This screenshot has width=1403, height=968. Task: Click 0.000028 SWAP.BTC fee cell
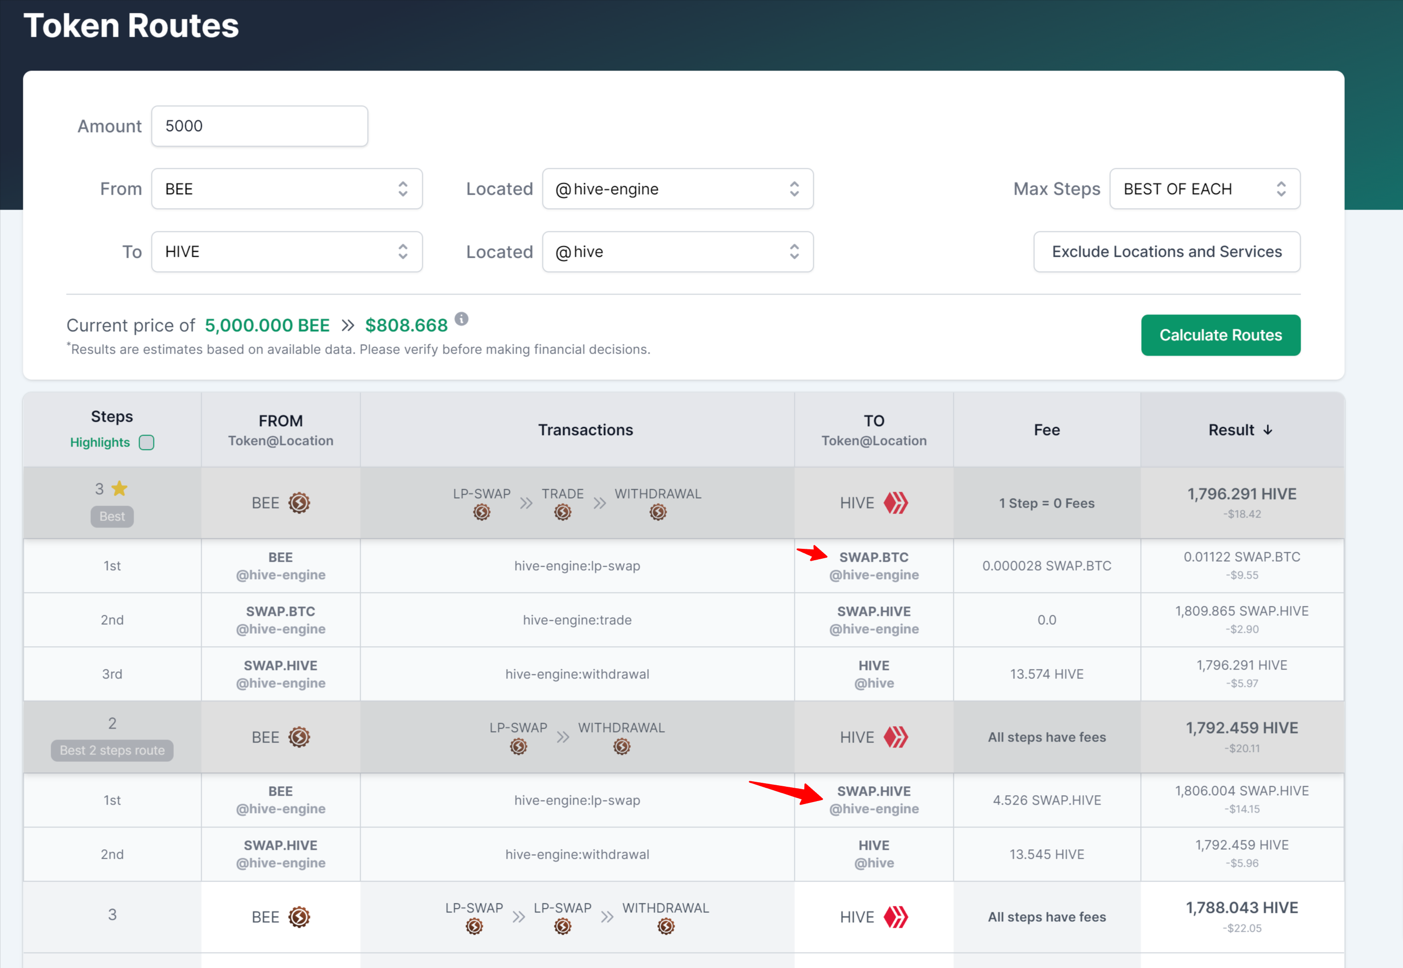click(x=1046, y=566)
